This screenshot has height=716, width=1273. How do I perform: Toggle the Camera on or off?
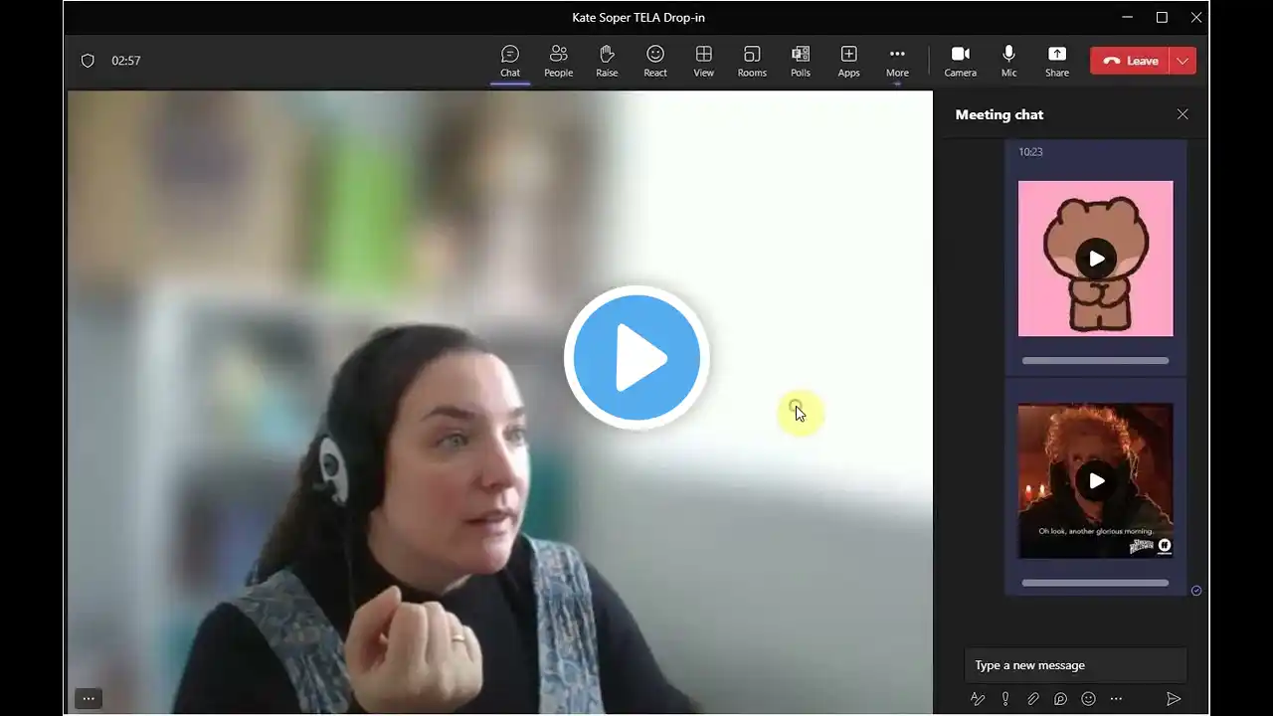click(960, 61)
